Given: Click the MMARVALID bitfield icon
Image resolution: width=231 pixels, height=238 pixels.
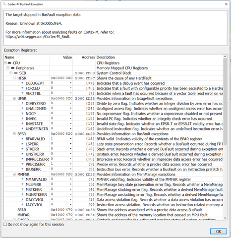Looking at the screenshot, I should pyautogui.click(x=22, y=179).
